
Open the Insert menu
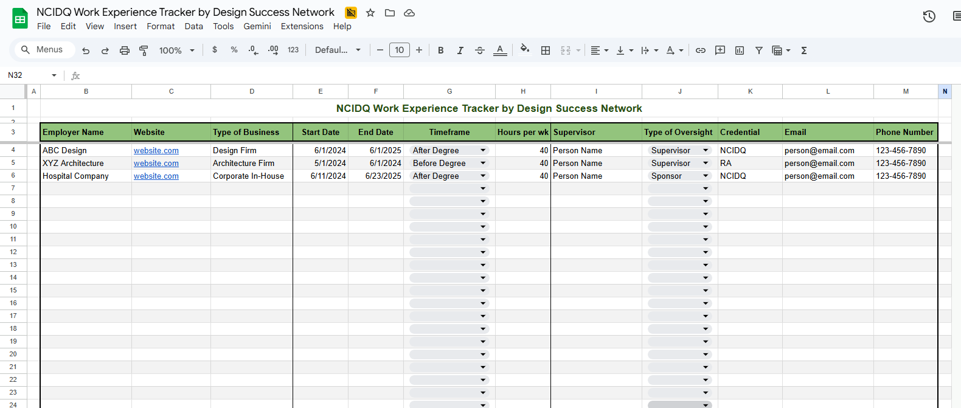point(125,26)
